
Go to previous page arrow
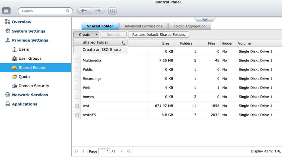(83, 151)
